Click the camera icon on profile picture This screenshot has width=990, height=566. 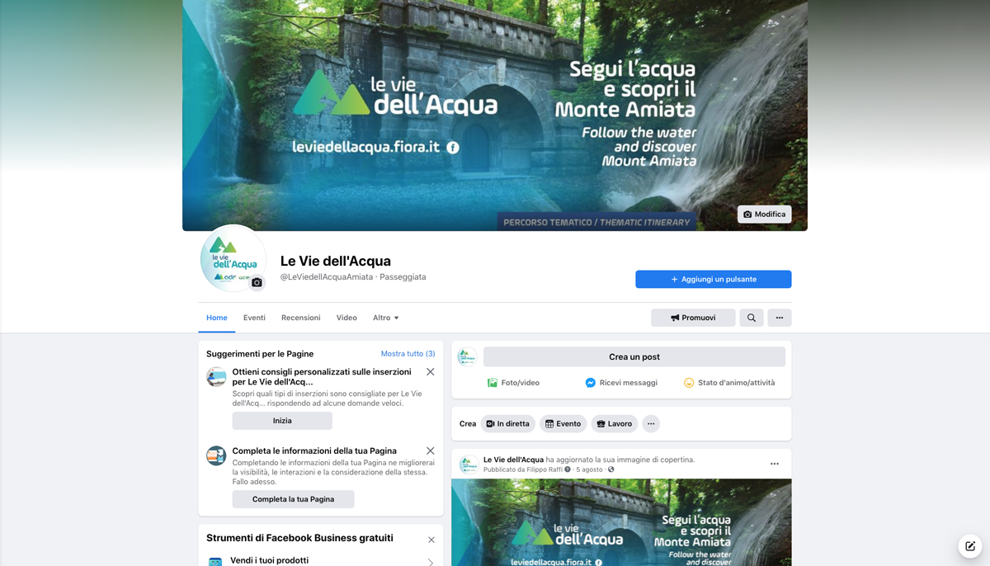tap(257, 282)
